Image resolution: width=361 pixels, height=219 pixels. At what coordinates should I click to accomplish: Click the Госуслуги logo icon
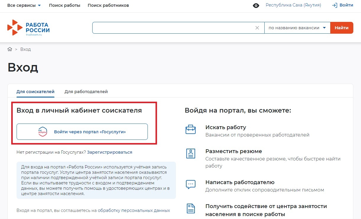(43, 132)
